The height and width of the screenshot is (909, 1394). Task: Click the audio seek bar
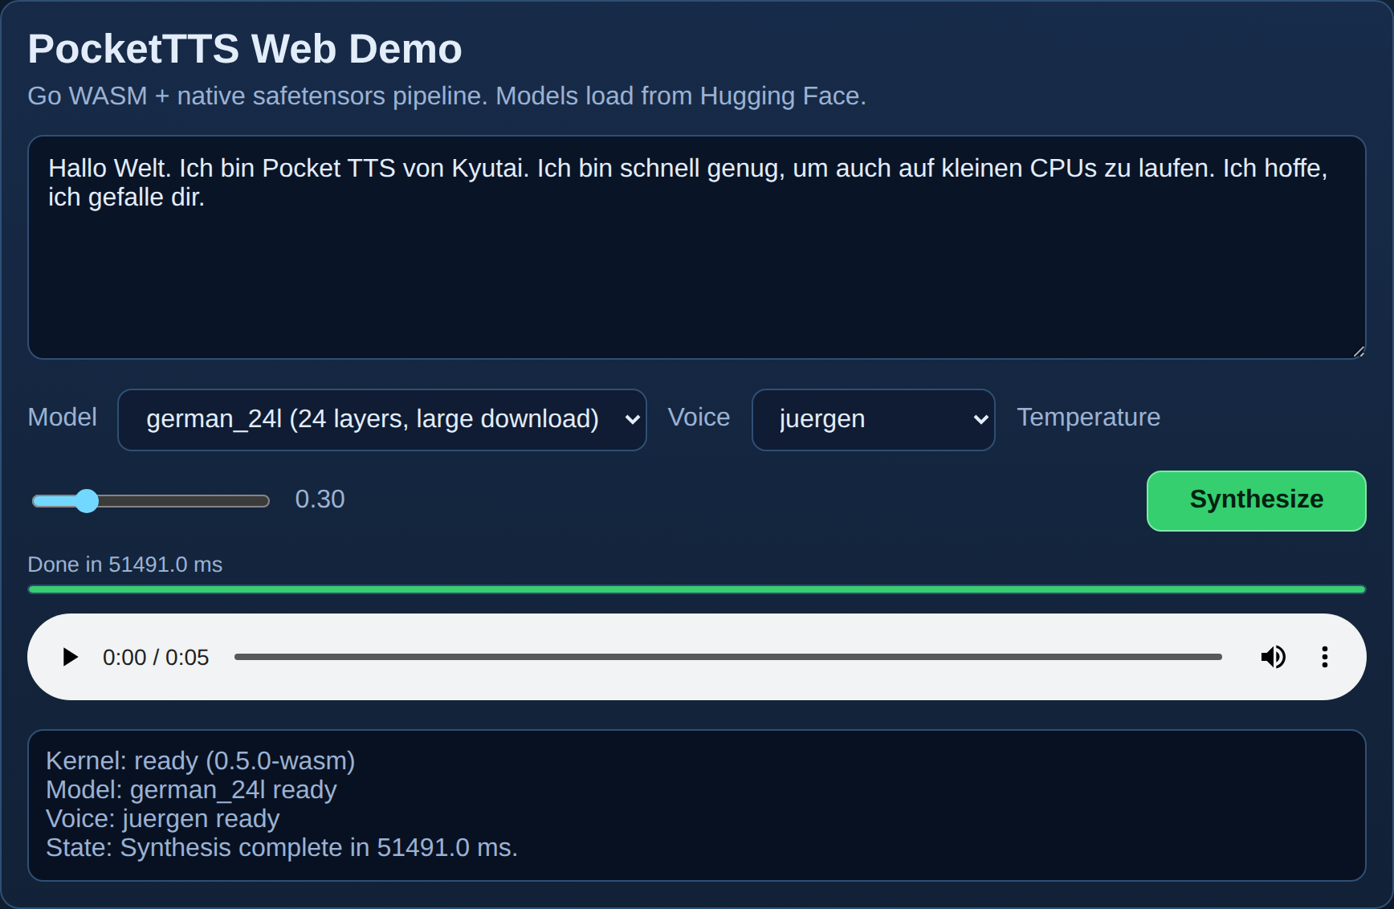pyautogui.click(x=728, y=657)
